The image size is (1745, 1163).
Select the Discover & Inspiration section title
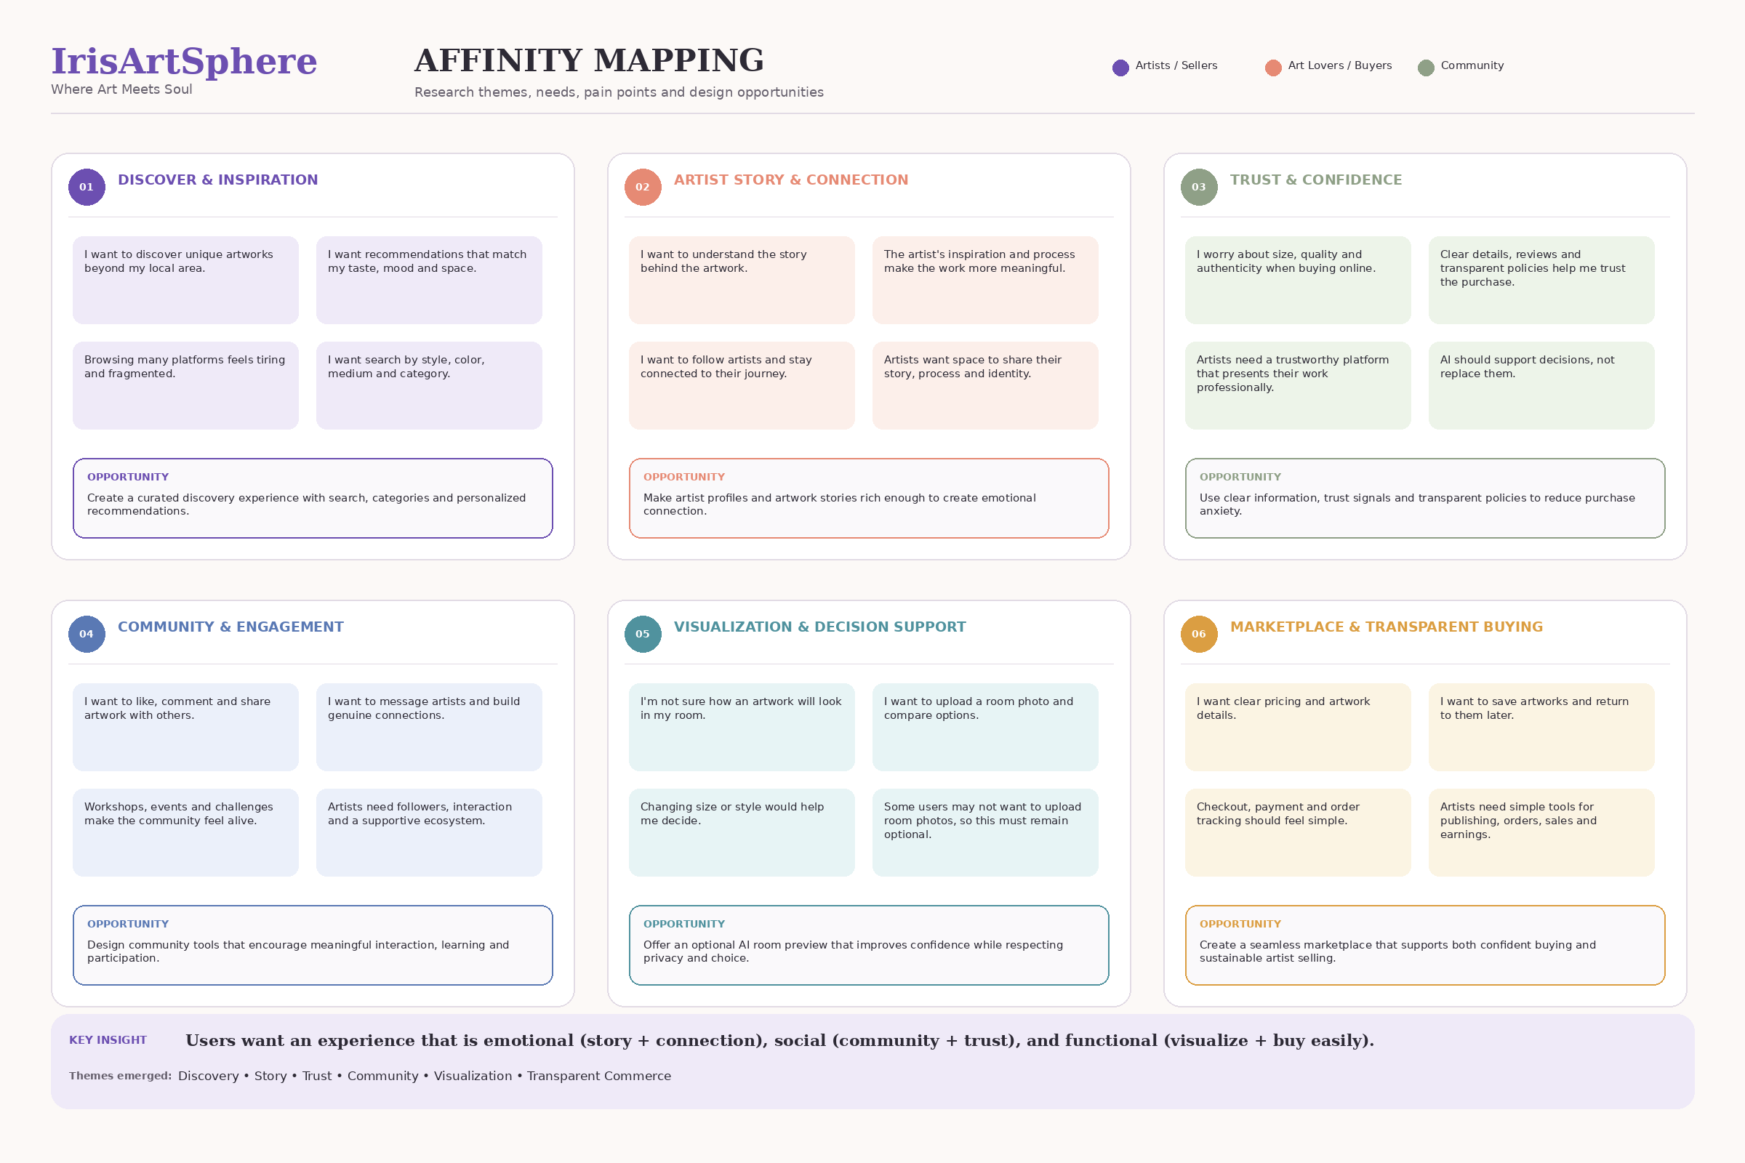tap(218, 180)
